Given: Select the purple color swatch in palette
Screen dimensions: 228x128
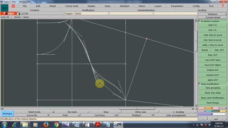Looking at the screenshot, I should 206,114.
